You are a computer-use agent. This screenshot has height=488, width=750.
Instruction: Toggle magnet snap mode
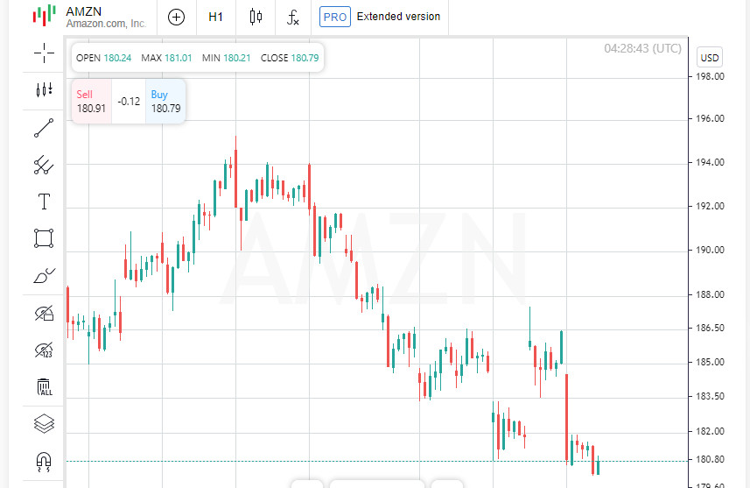coord(44,461)
